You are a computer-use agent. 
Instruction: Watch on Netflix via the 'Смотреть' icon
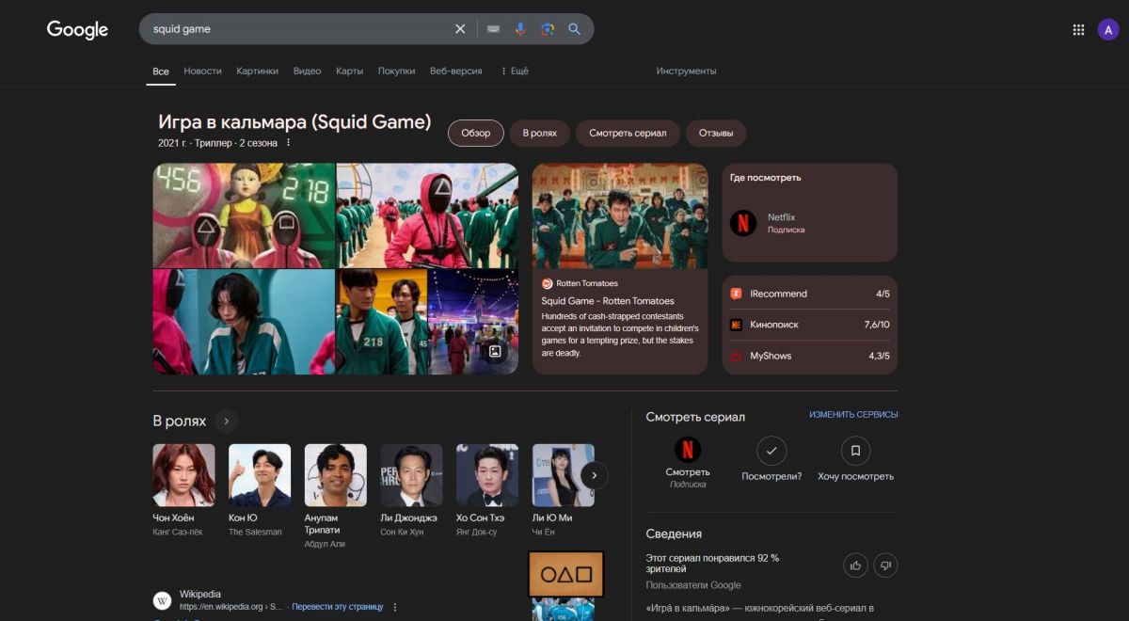688,450
